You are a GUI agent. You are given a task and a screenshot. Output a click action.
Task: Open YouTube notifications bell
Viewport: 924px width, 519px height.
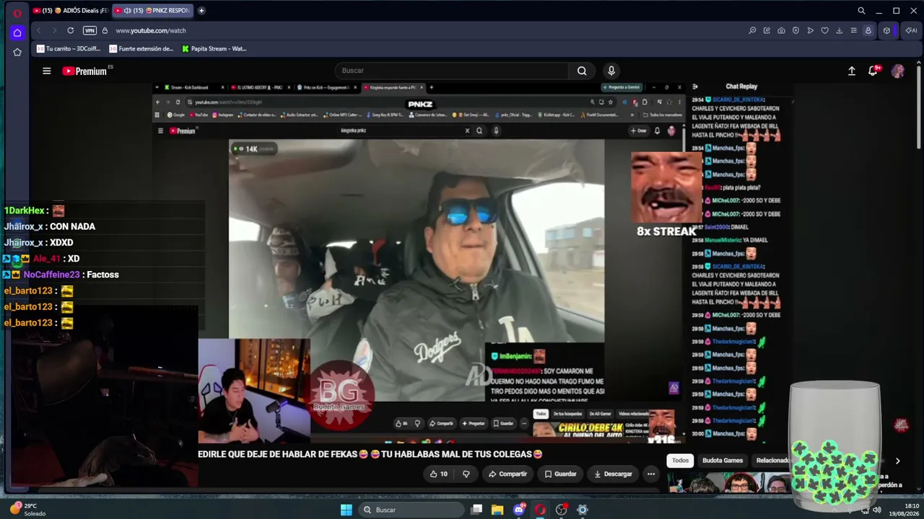(x=873, y=71)
